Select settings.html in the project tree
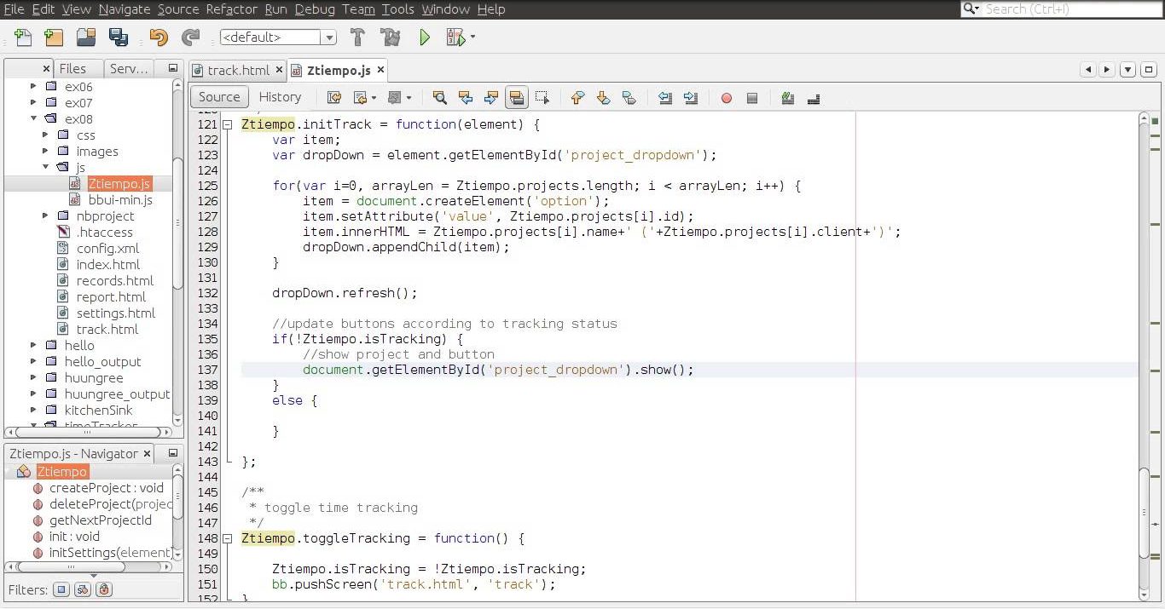Screen dimensions: 1165x609 115,313
